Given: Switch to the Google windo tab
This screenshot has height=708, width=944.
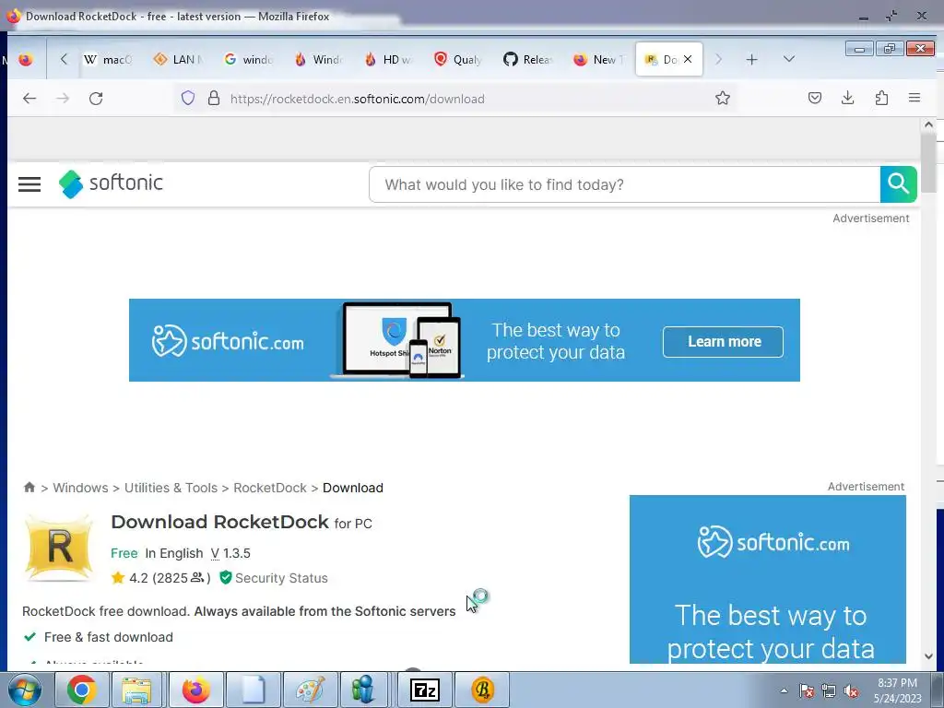Looking at the screenshot, I should [x=249, y=59].
